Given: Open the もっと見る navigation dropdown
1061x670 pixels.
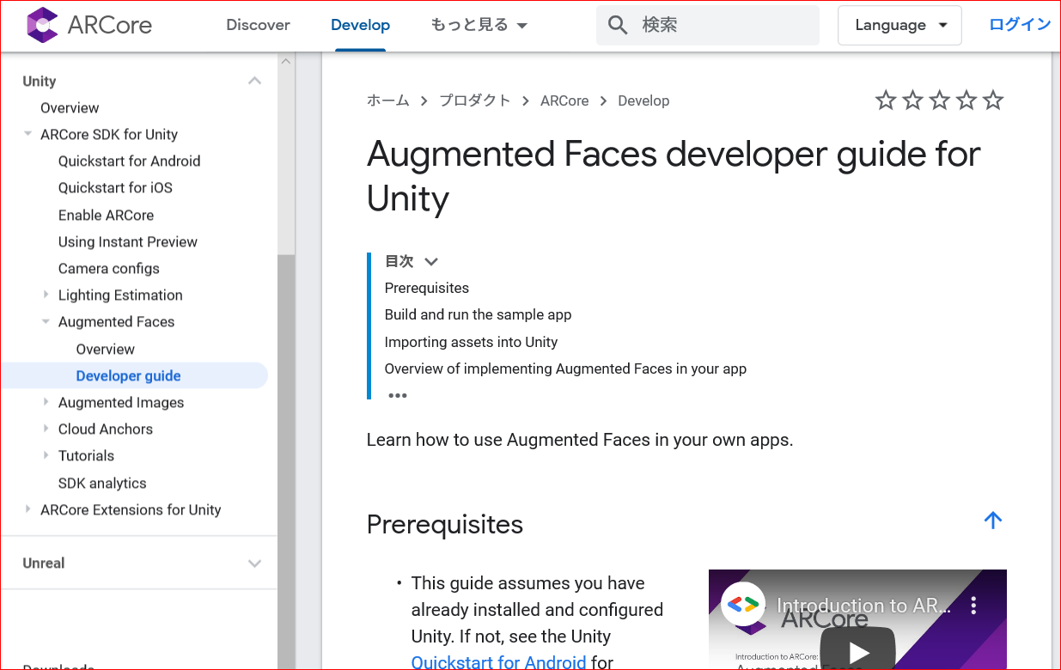Looking at the screenshot, I should (x=479, y=25).
